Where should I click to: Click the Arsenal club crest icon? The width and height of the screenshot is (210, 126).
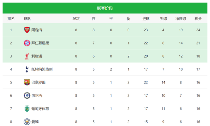(27, 30)
